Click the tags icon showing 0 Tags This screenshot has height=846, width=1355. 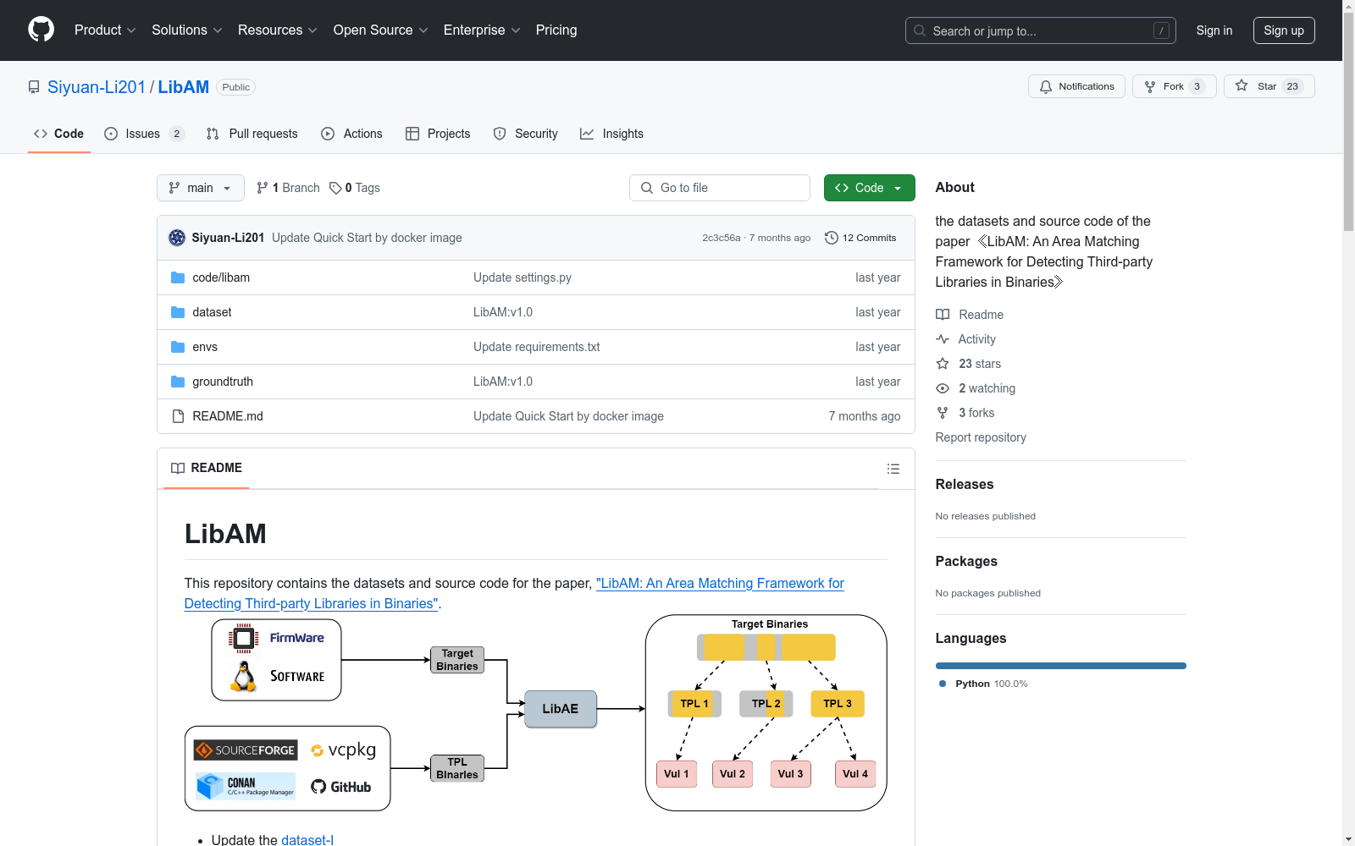point(335,188)
